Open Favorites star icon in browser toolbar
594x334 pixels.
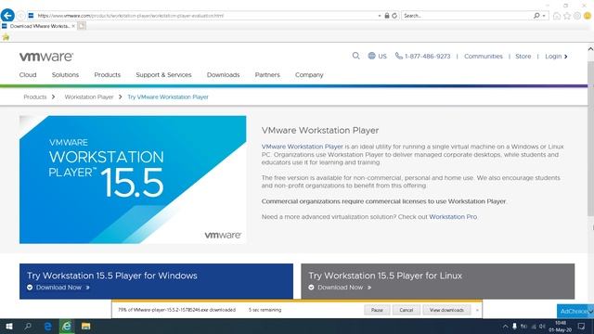coord(567,16)
